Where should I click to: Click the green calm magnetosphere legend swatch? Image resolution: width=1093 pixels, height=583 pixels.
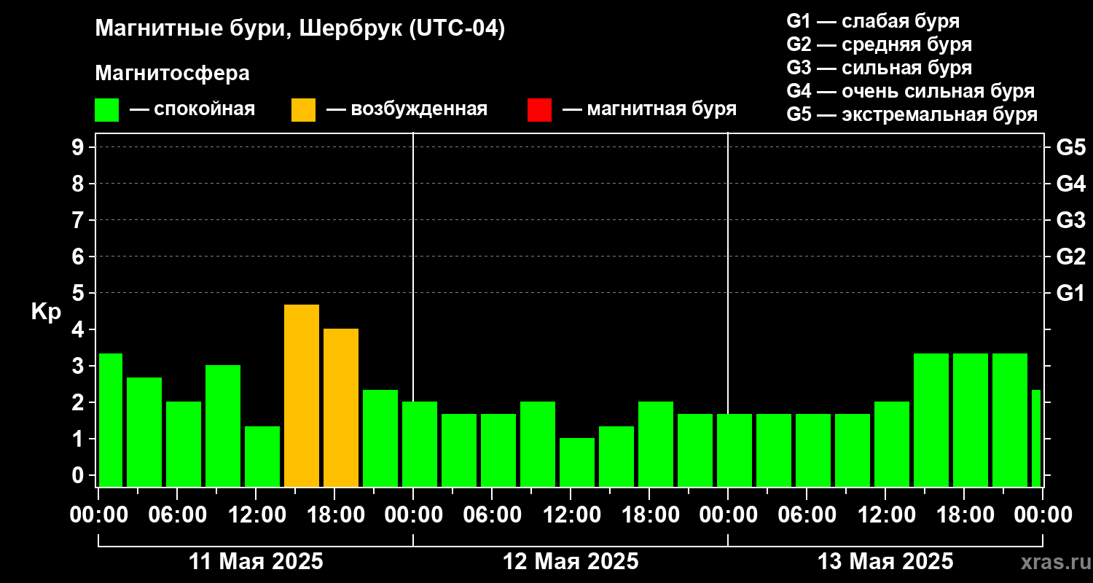[x=106, y=110]
